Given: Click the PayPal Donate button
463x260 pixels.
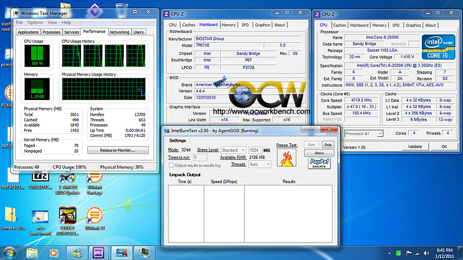Looking at the screenshot, I should coord(319,163).
